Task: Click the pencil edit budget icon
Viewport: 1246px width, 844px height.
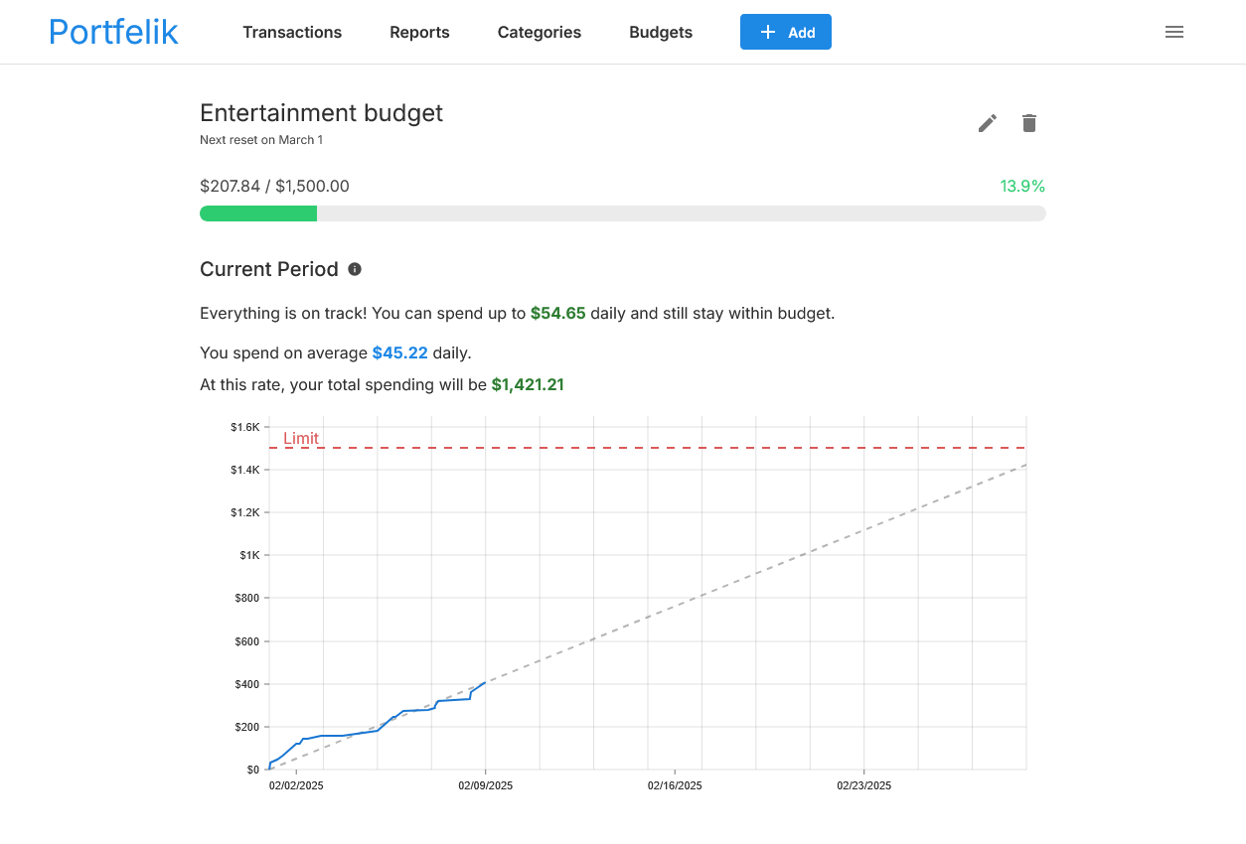Action: tap(987, 123)
